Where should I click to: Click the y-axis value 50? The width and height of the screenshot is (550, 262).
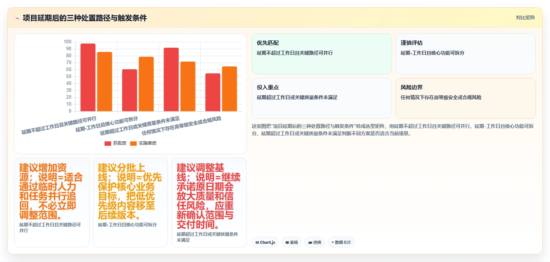click(69, 77)
